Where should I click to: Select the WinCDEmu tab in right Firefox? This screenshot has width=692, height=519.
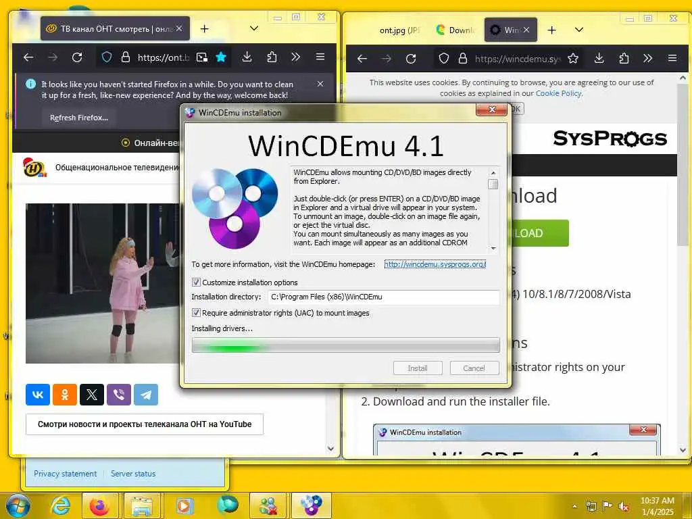[511, 30]
